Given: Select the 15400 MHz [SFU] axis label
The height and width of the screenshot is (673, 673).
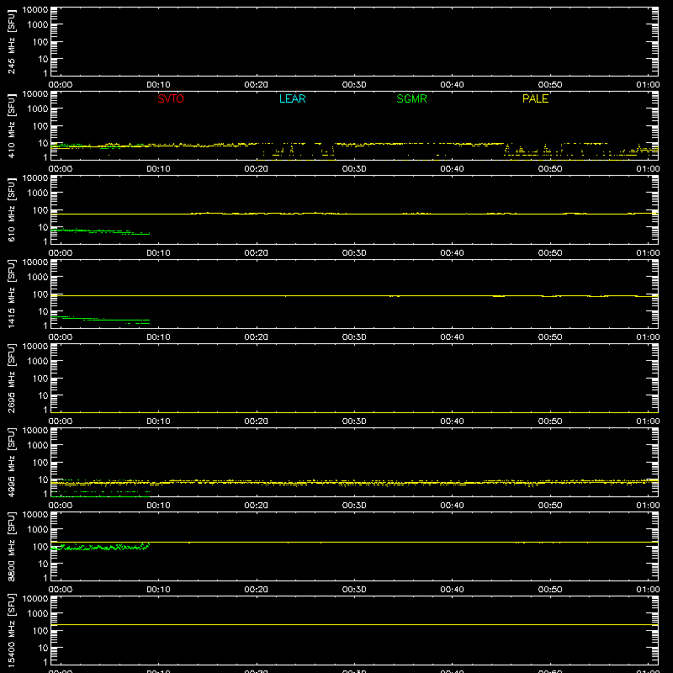Looking at the screenshot, I should pyautogui.click(x=12, y=630).
